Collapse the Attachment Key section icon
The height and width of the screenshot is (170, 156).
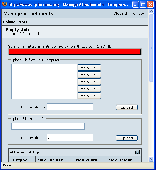137,152
